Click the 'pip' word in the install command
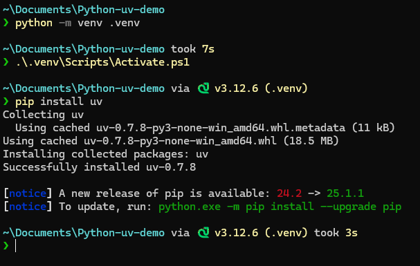 click(25, 102)
